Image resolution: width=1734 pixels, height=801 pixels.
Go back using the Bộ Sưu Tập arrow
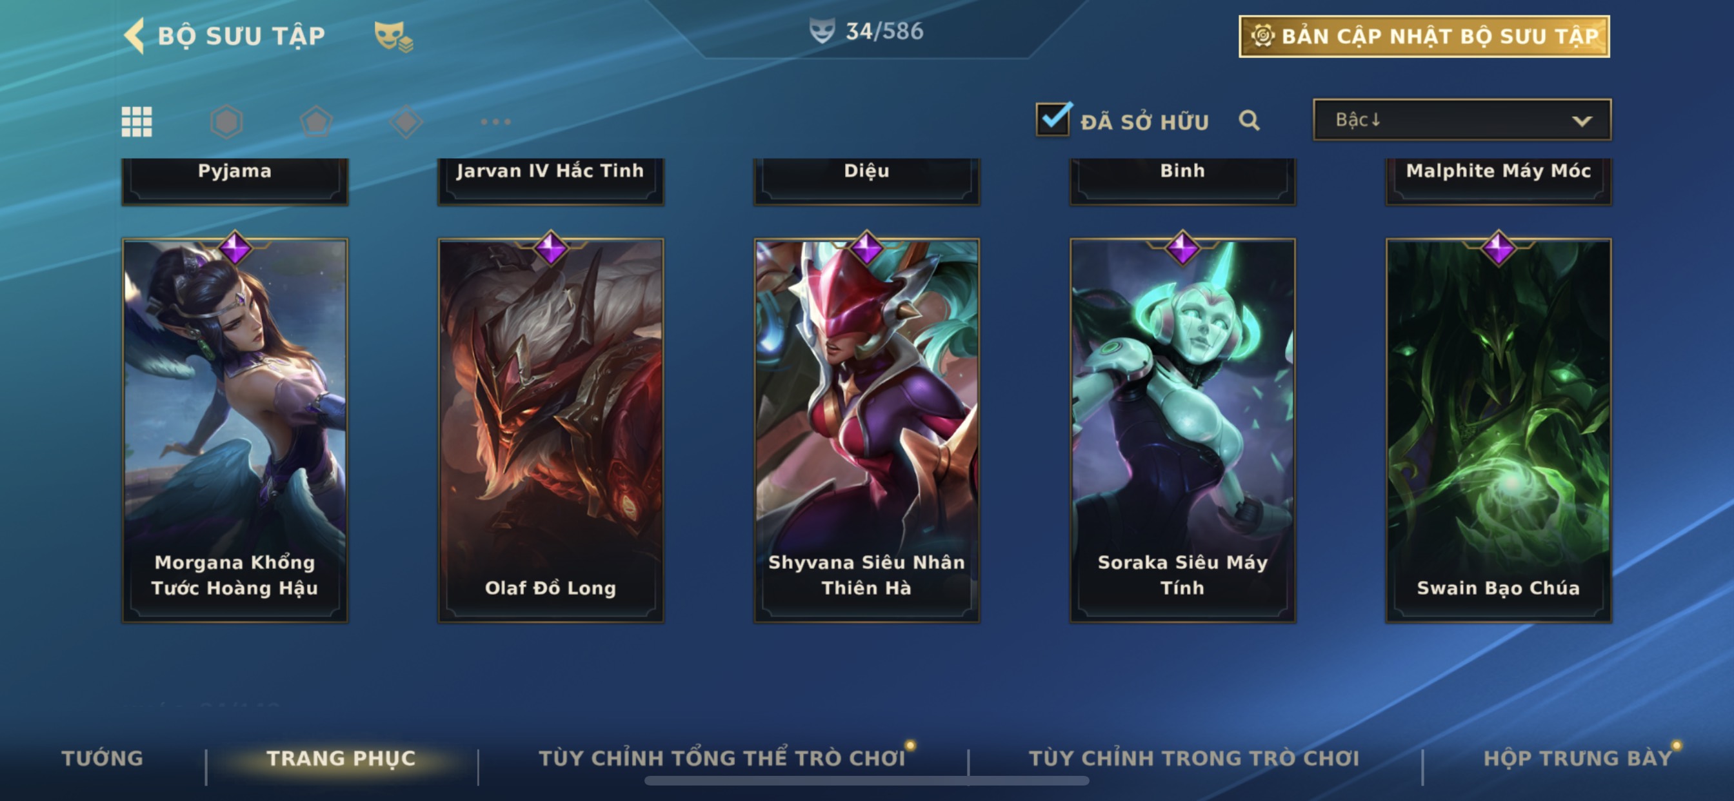coord(135,35)
